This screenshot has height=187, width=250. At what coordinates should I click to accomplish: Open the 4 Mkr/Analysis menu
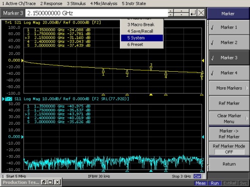103,3
